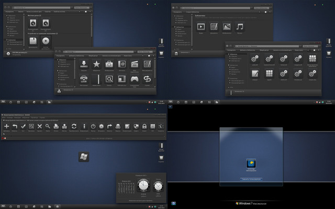Toggle the preview pane in the gear-files window

point(314,50)
